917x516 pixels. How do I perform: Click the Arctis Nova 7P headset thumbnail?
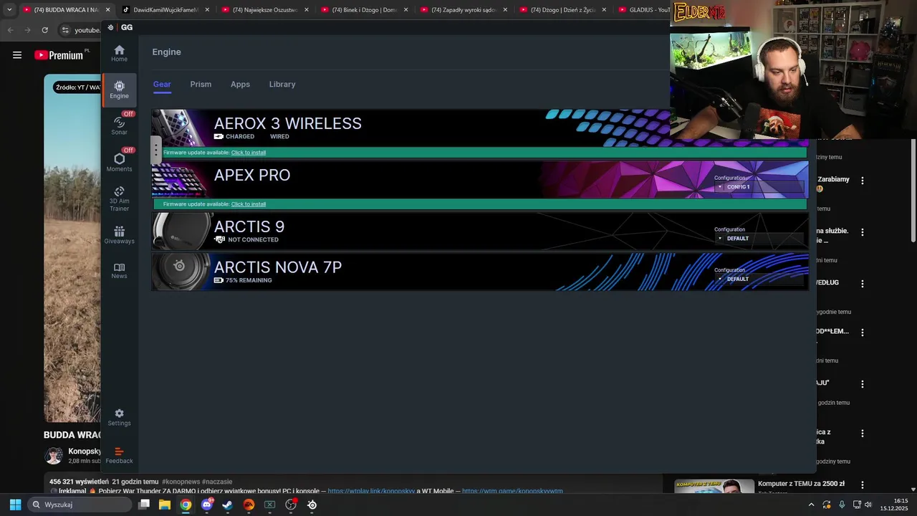(181, 272)
